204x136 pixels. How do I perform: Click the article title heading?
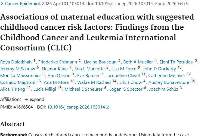point(97,32)
